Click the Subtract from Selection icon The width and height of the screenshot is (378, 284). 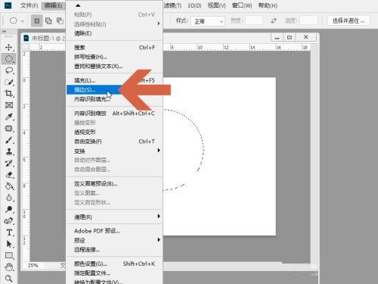(60, 21)
